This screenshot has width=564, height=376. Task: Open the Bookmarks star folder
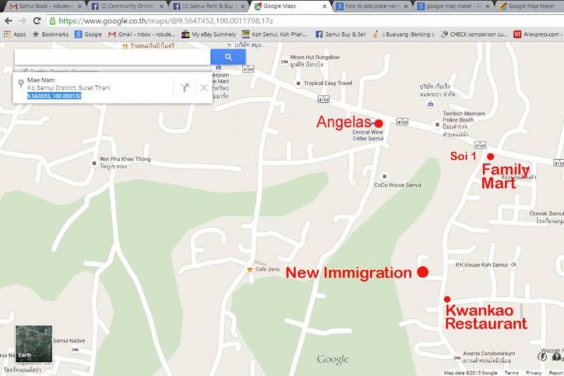pyautogui.click(x=50, y=34)
